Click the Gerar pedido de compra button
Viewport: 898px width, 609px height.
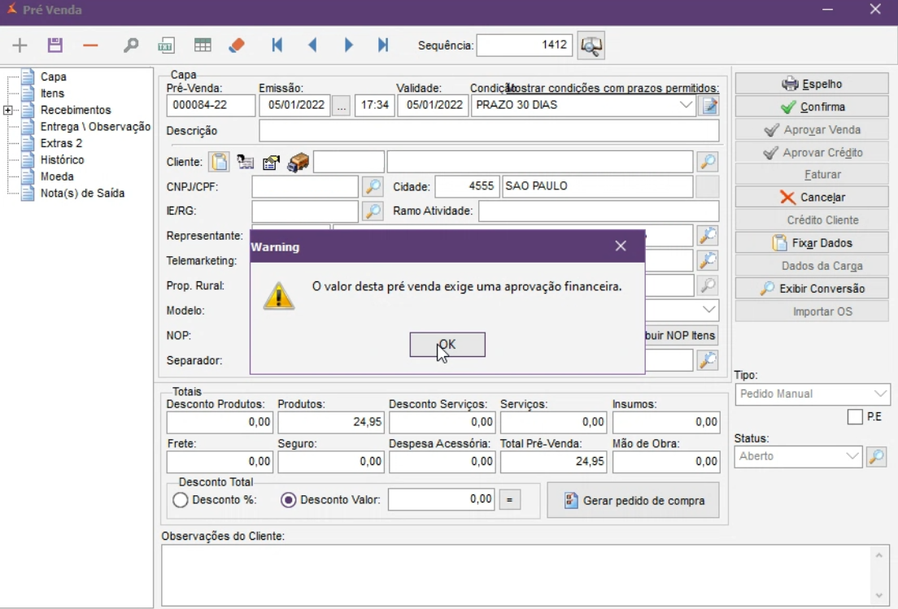point(633,500)
